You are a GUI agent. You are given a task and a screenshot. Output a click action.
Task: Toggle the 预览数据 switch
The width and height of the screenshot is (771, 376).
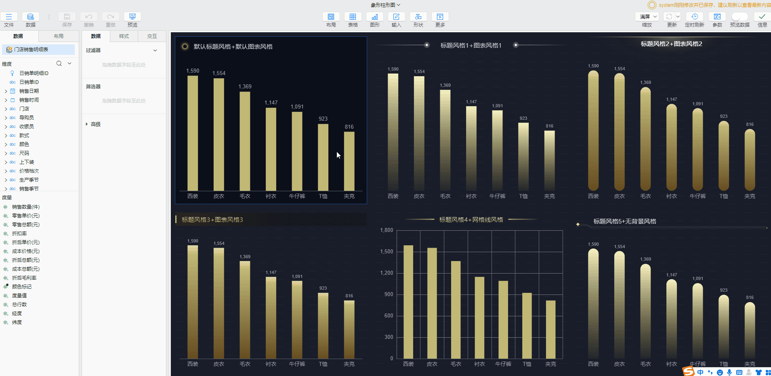pos(739,17)
